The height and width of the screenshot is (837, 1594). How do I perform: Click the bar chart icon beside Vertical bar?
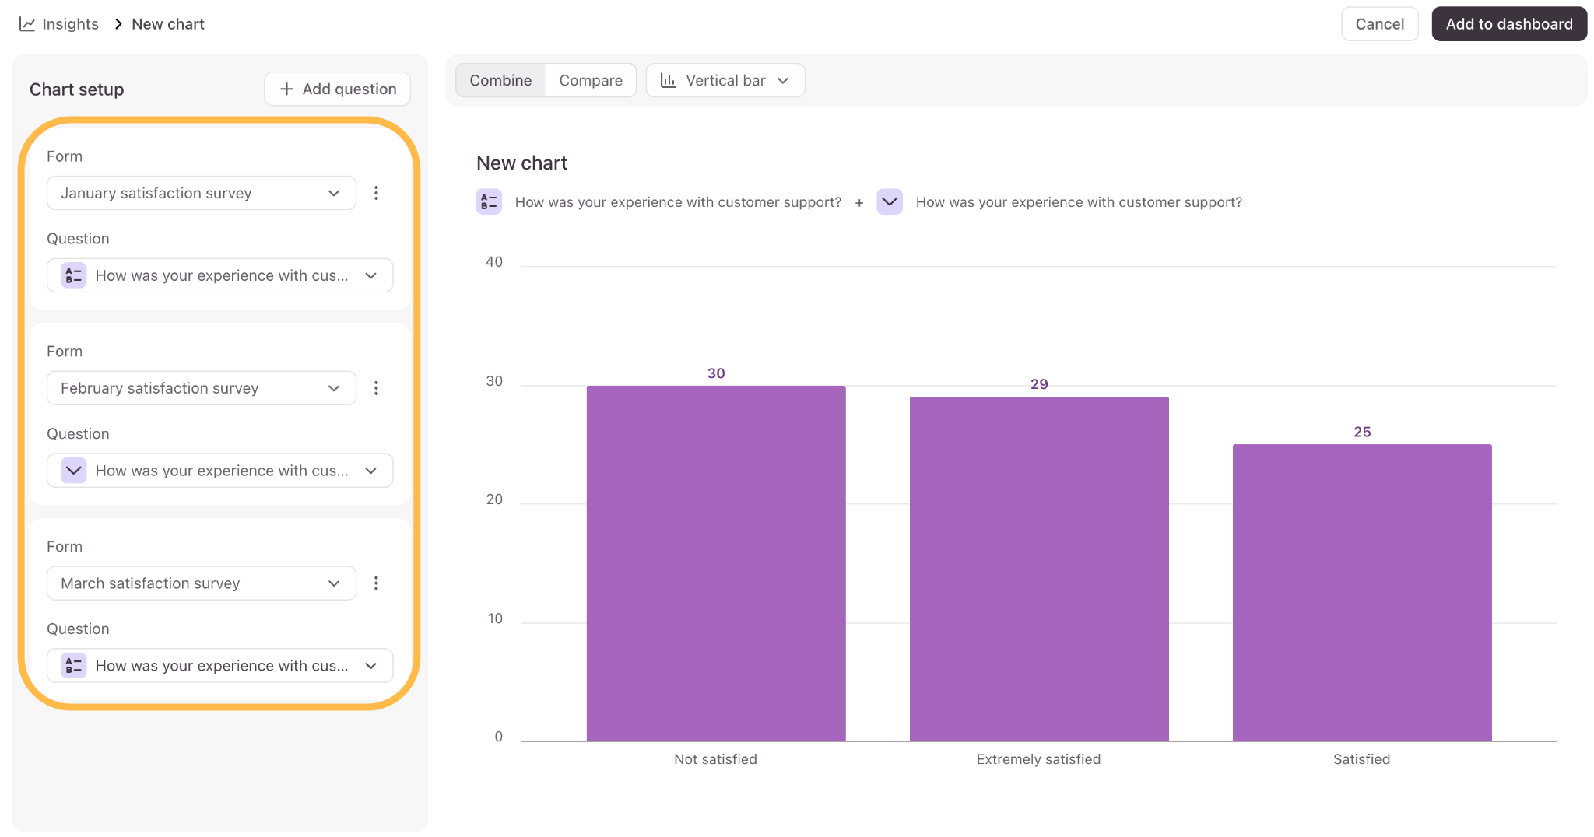(x=668, y=80)
